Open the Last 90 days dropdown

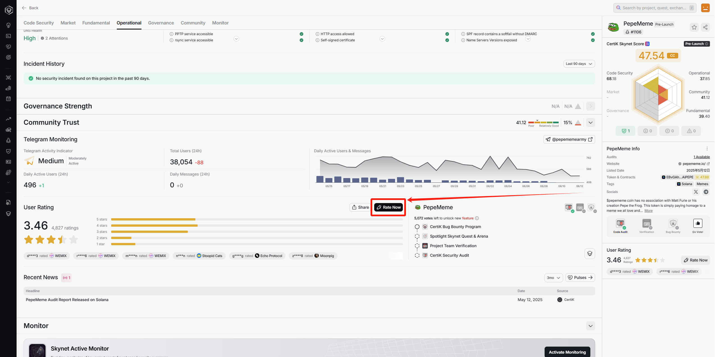click(579, 64)
